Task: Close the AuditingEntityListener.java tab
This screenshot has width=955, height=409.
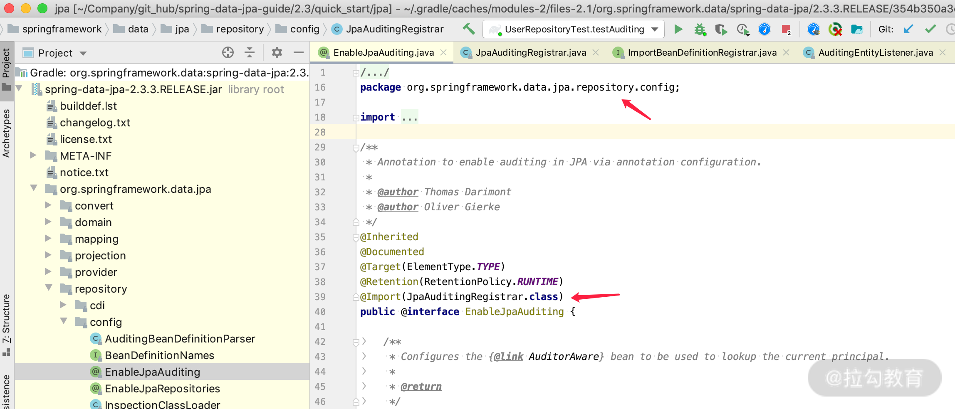Action: 943,52
